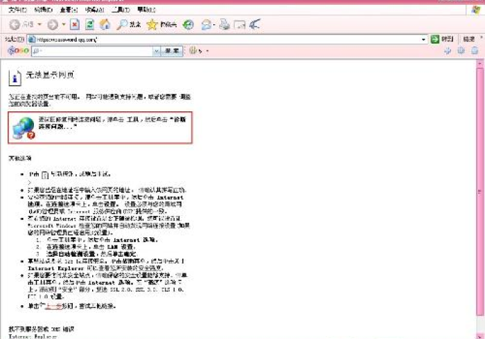
Task: Click the vertical scrollbar on the right
Action: pyautogui.click(x=479, y=194)
